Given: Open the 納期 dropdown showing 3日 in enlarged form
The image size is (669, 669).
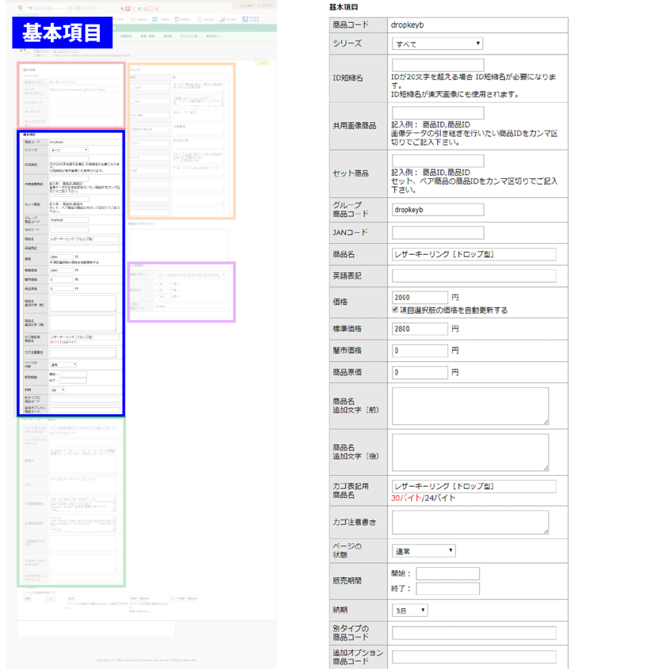Looking at the screenshot, I should pyautogui.click(x=410, y=610).
